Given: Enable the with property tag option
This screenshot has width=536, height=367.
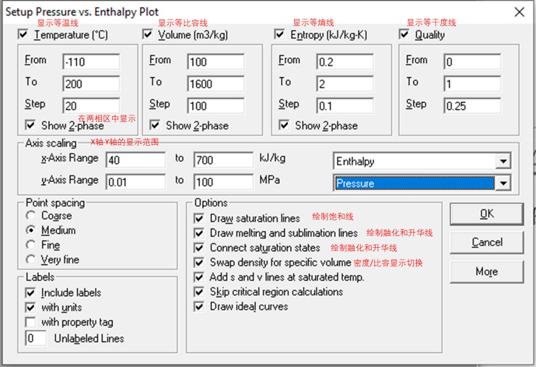Looking at the screenshot, I should [x=30, y=322].
